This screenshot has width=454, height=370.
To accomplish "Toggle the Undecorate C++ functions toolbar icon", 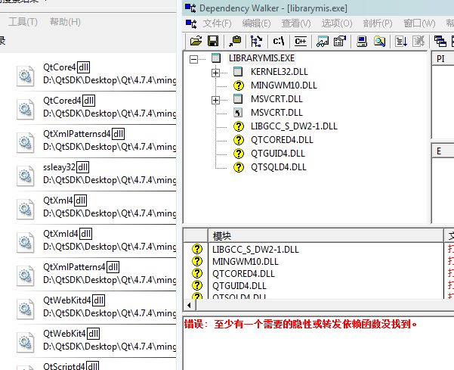I will coord(300,41).
